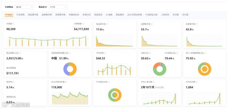227x109 pixels.
Task: Open the 头部商品 dropdown showing 前3名
Action: [x=24, y=7]
